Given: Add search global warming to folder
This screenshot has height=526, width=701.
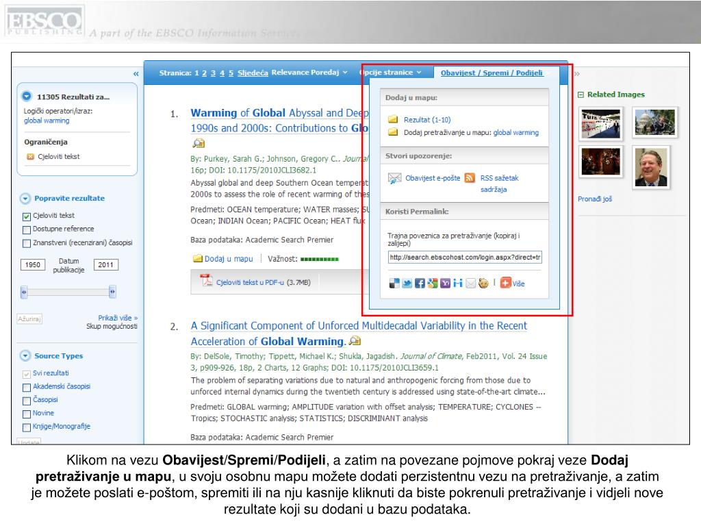Looking at the screenshot, I should (516, 133).
